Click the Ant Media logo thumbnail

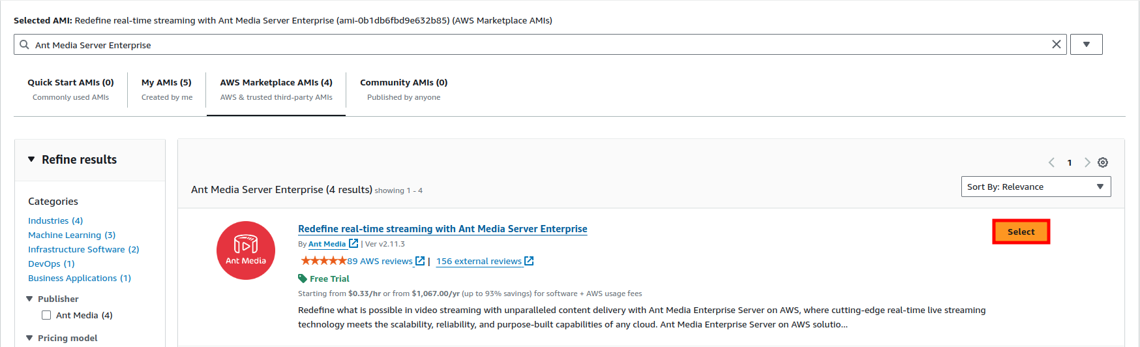pyautogui.click(x=246, y=250)
